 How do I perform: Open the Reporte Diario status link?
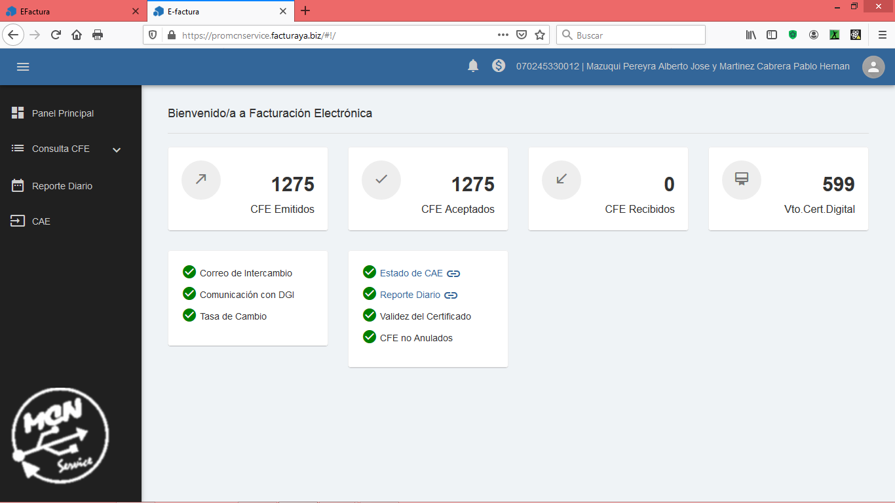coord(409,295)
